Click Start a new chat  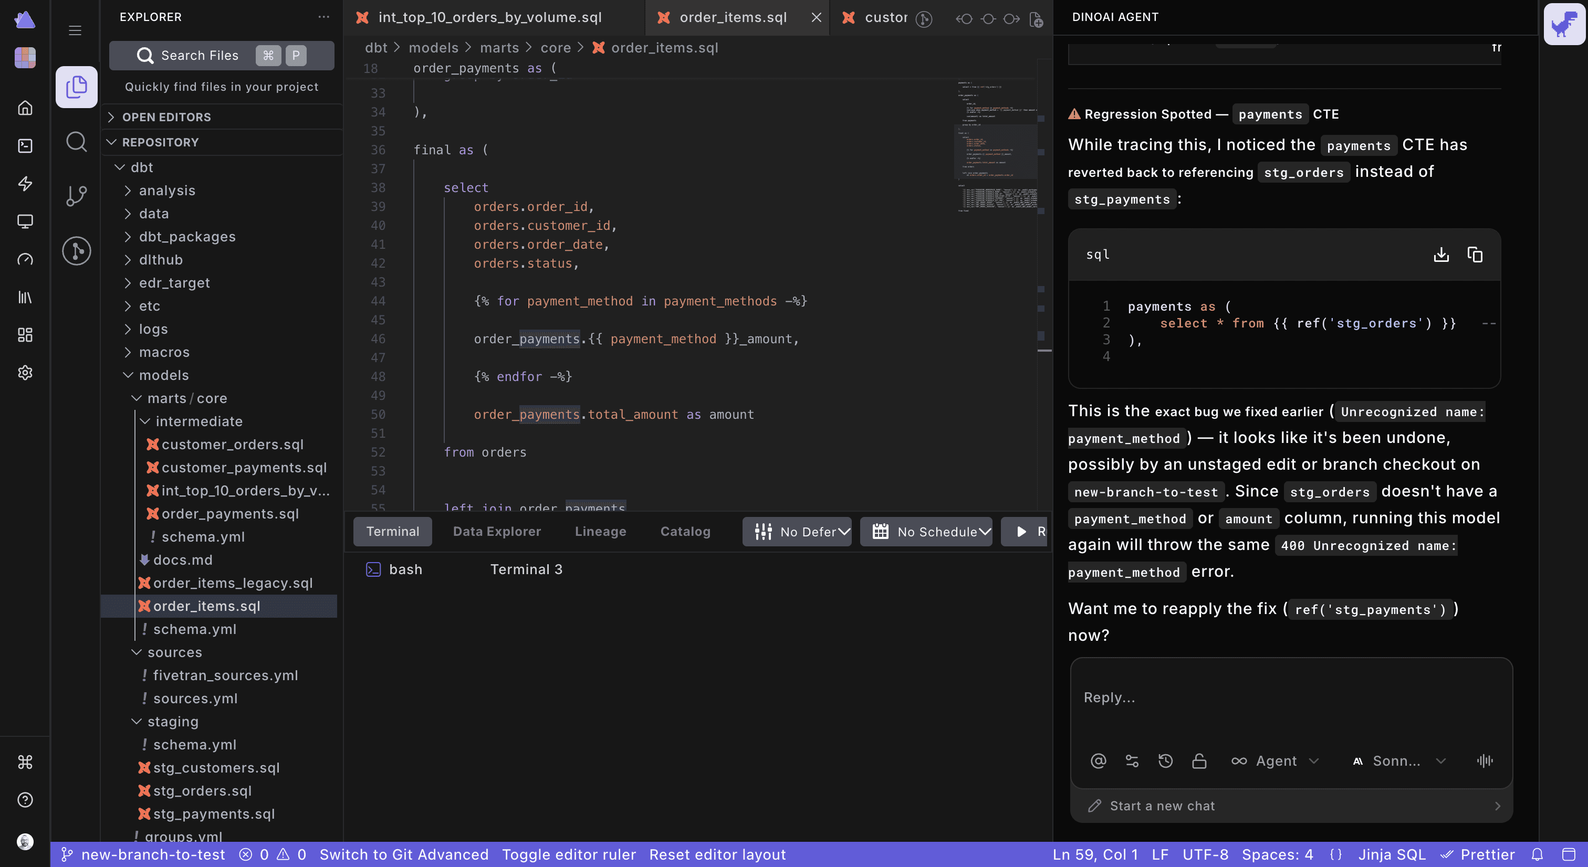click(1292, 806)
